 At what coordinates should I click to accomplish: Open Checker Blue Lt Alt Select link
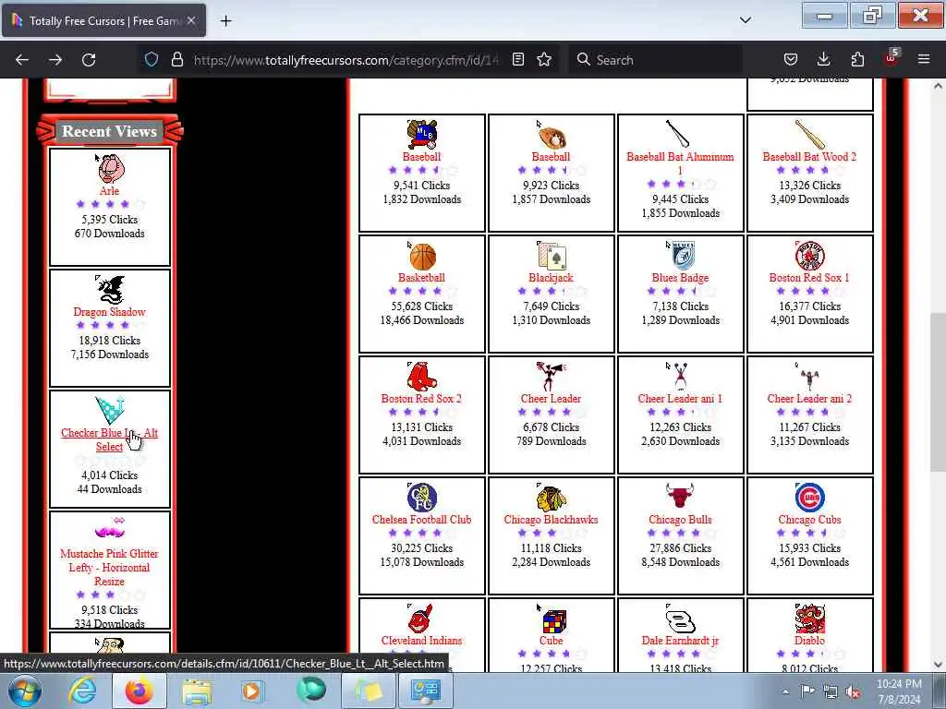tap(109, 439)
